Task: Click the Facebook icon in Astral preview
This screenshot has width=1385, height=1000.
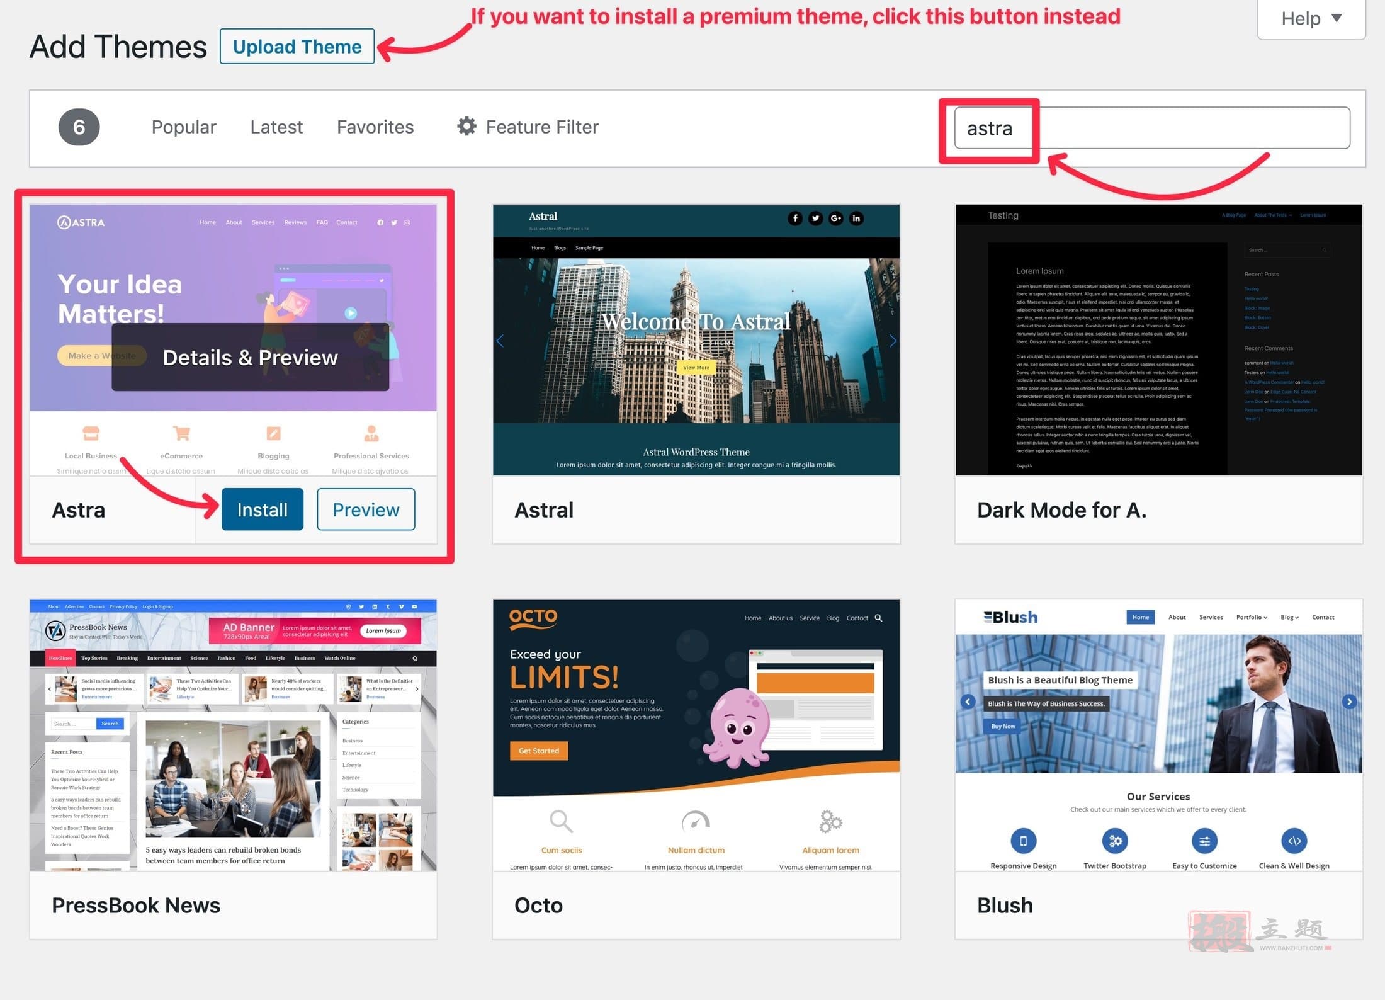Action: pos(795,219)
